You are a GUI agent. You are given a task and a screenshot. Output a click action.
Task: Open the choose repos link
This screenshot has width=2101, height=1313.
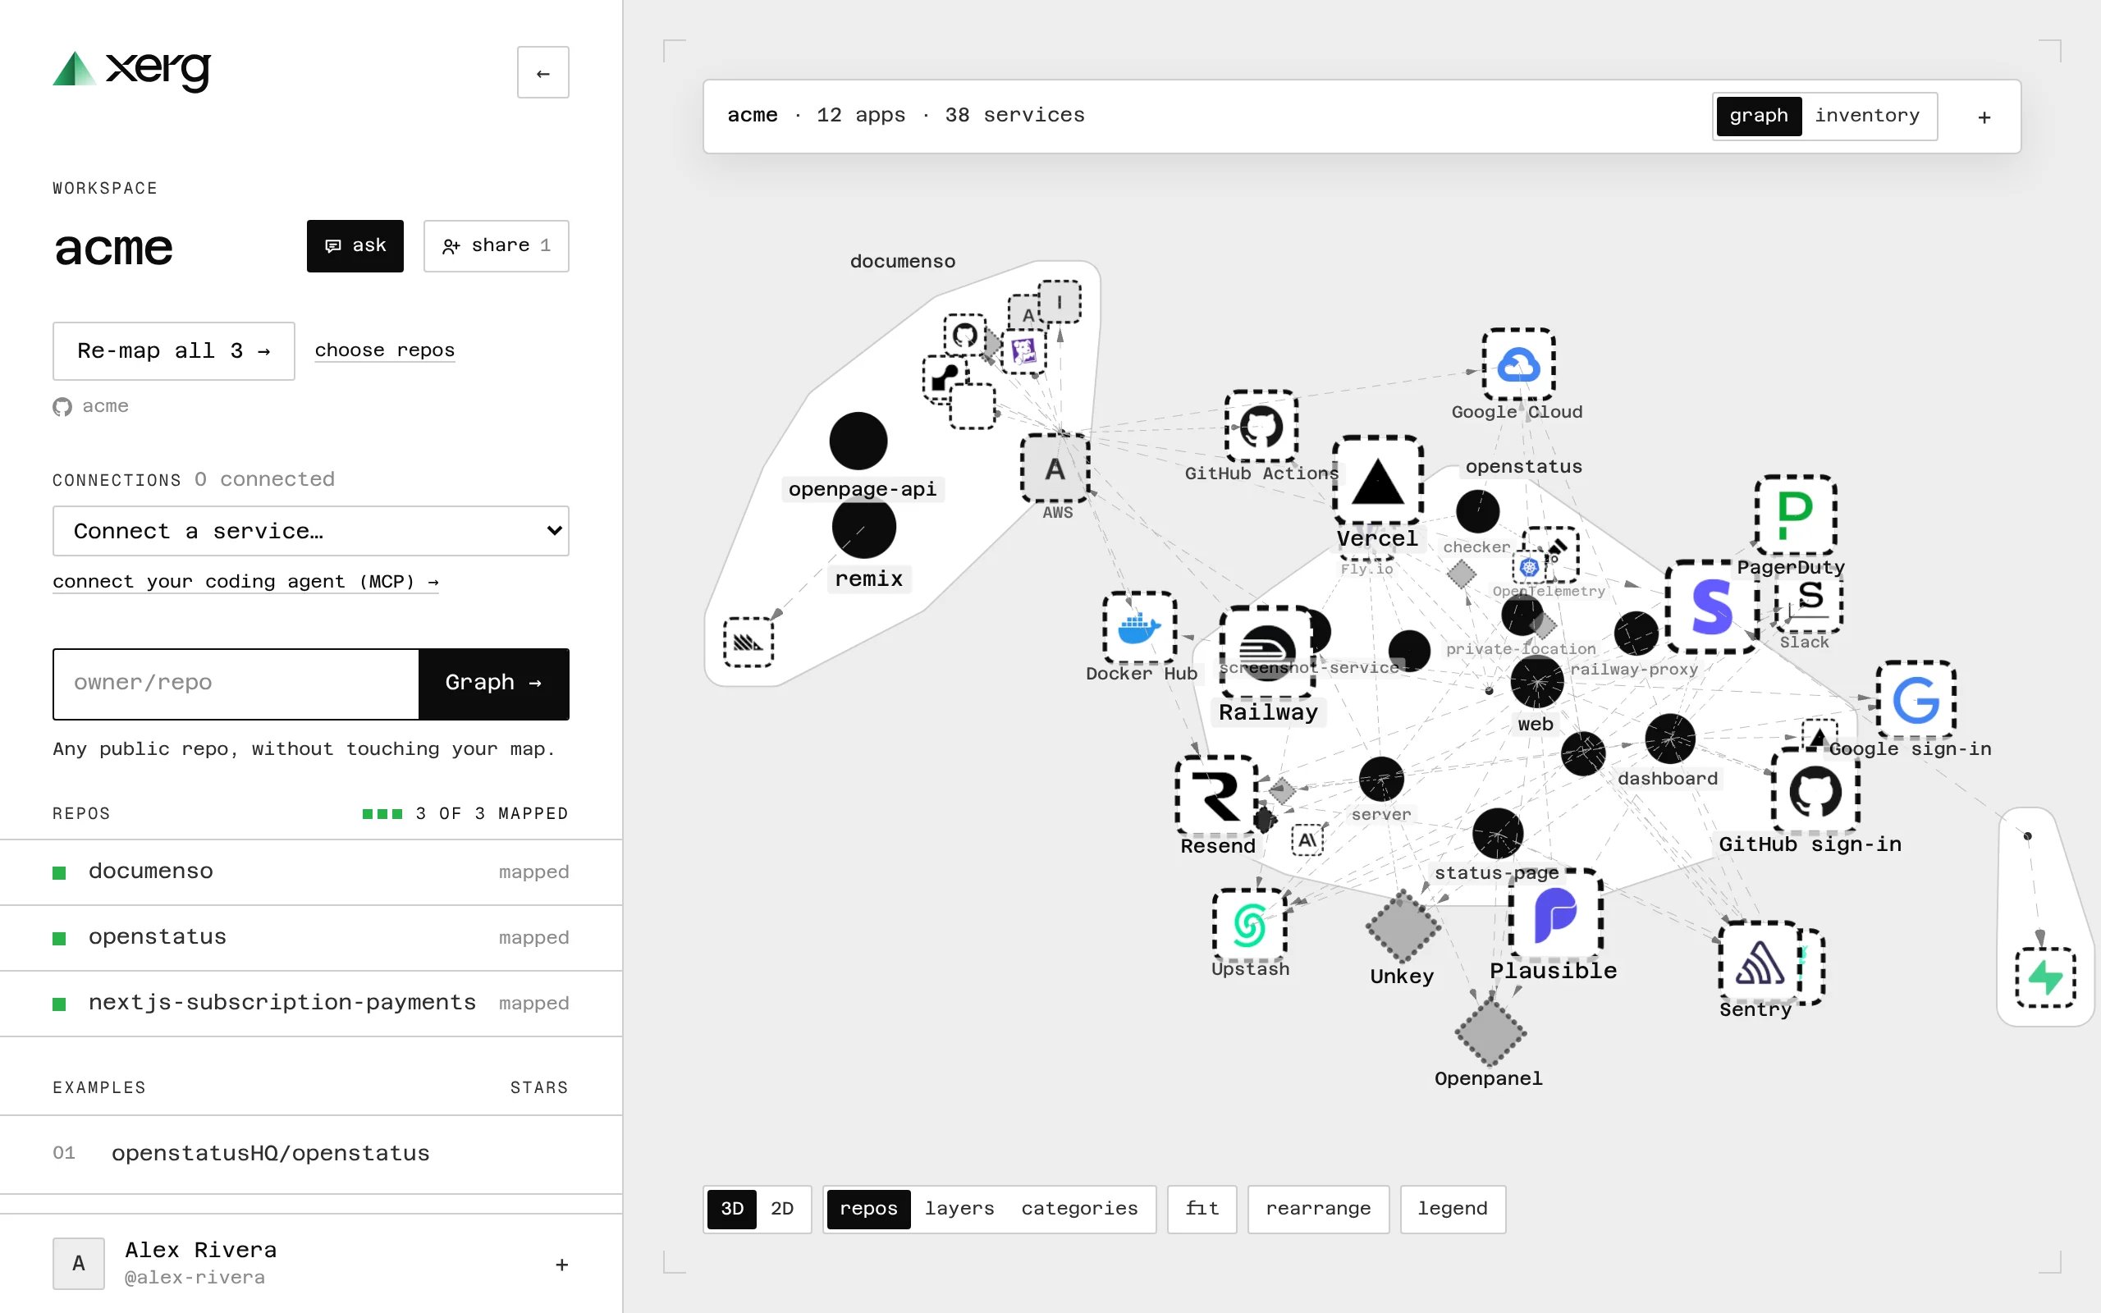[x=385, y=350]
